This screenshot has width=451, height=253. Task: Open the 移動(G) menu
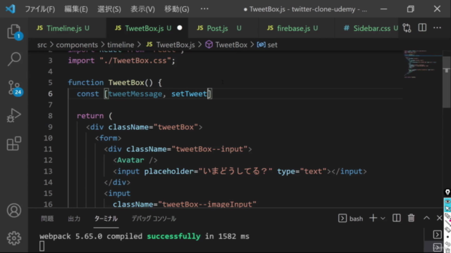(x=177, y=9)
